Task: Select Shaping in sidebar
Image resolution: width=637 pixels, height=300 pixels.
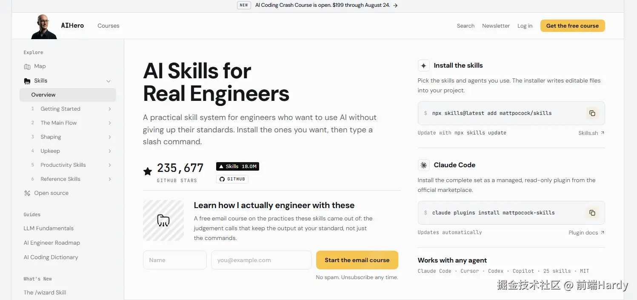Action: (x=51, y=137)
